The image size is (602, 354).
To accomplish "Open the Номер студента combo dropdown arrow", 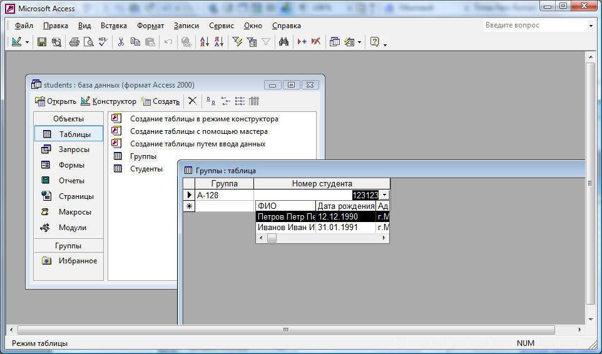I will point(384,195).
